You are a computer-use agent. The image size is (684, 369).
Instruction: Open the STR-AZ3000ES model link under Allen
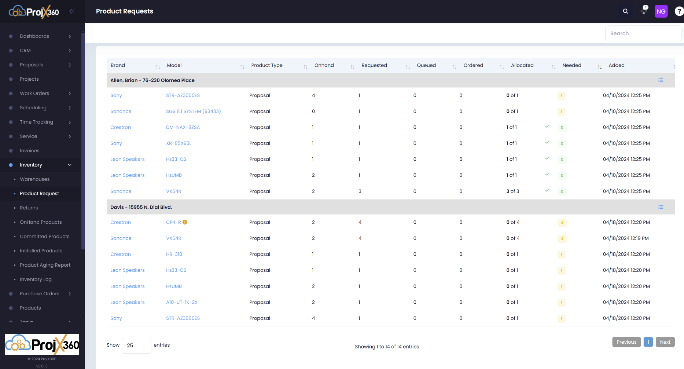(183, 95)
